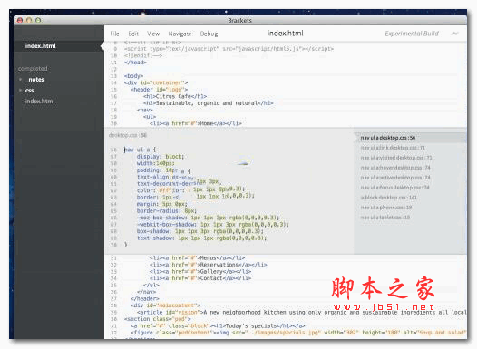This screenshot has height=349, width=477.
Task: Open the Edit menu
Action: pyautogui.click(x=133, y=34)
